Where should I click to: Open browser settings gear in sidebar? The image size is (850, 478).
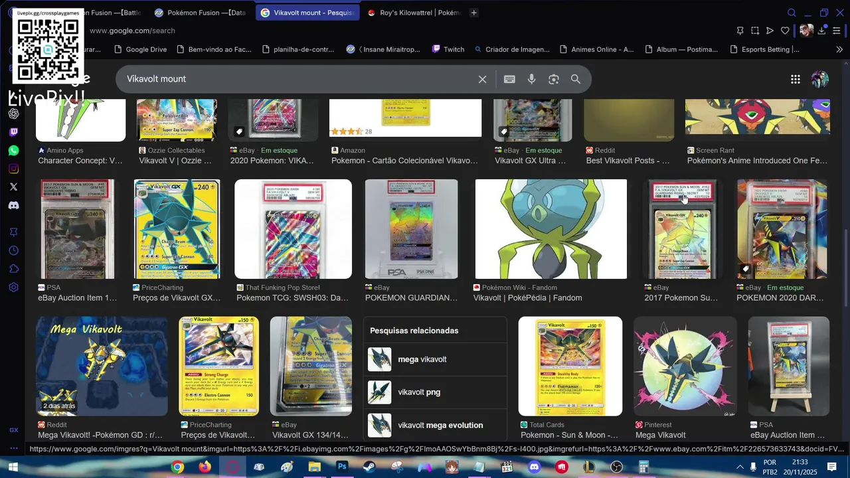13,287
